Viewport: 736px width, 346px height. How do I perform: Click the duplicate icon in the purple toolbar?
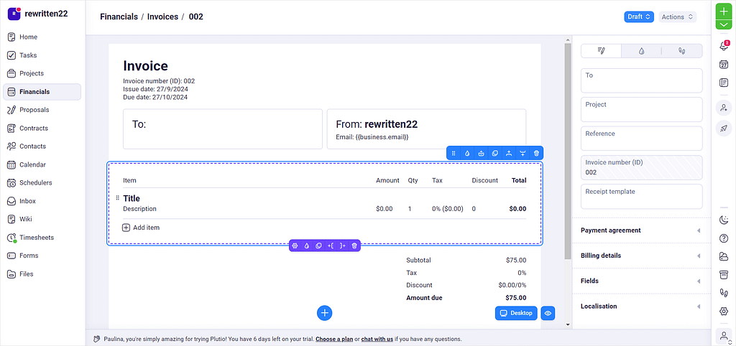click(318, 246)
